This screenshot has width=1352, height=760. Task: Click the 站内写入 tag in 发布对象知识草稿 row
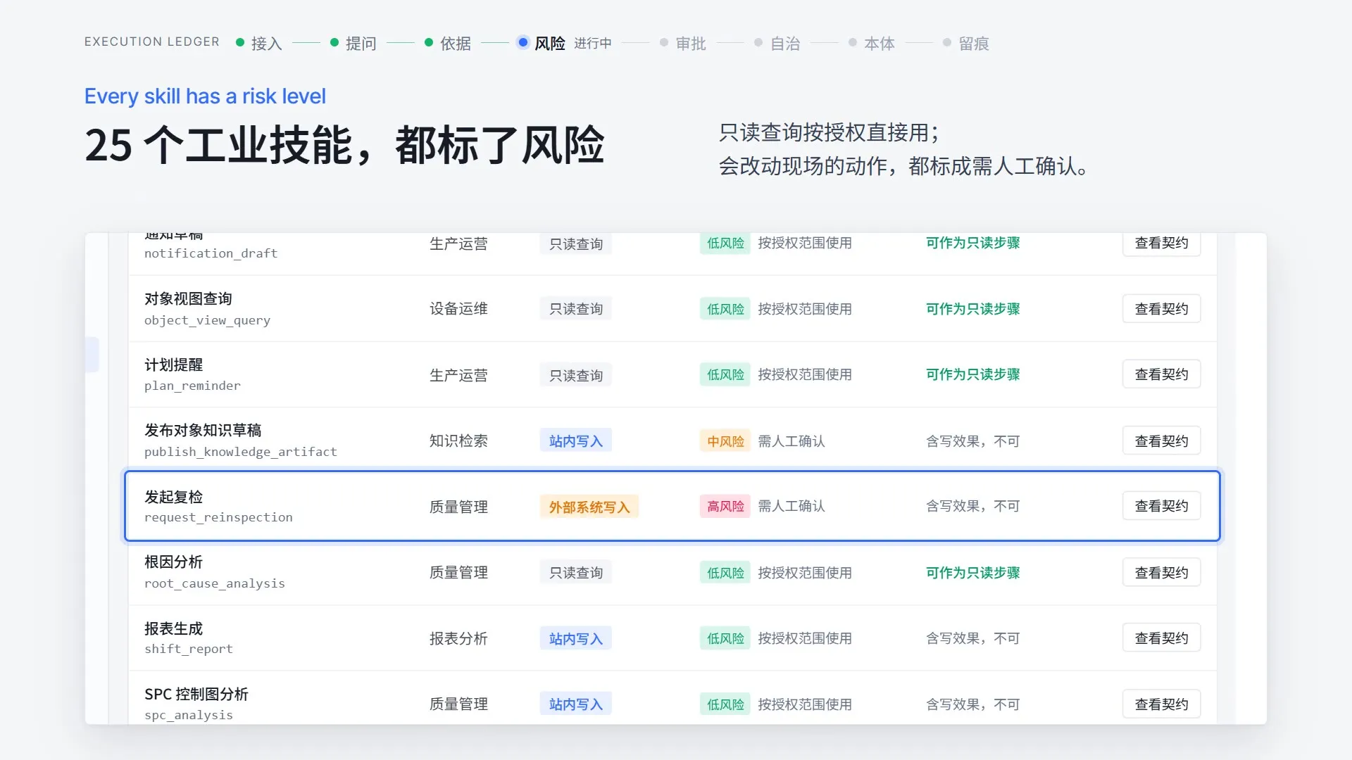coord(576,441)
